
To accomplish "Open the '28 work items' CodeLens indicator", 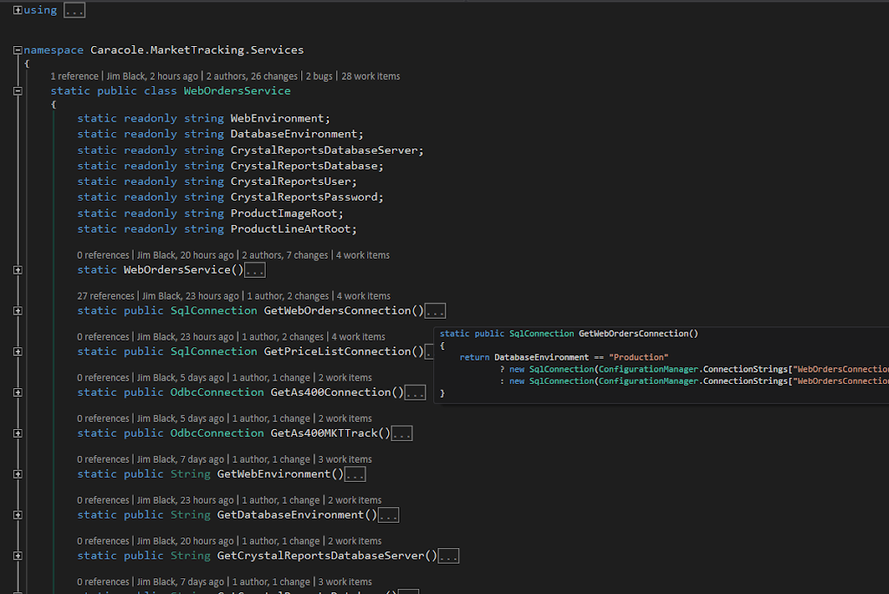I will tap(371, 76).
